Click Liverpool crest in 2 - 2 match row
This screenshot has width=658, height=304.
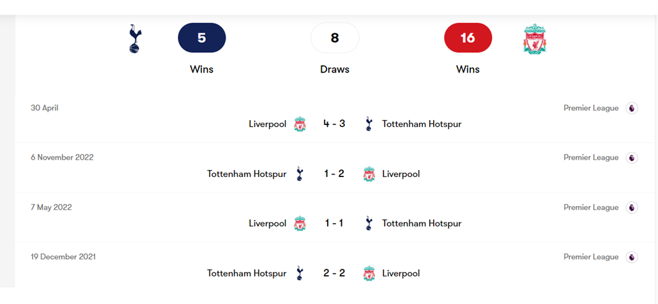pos(369,273)
